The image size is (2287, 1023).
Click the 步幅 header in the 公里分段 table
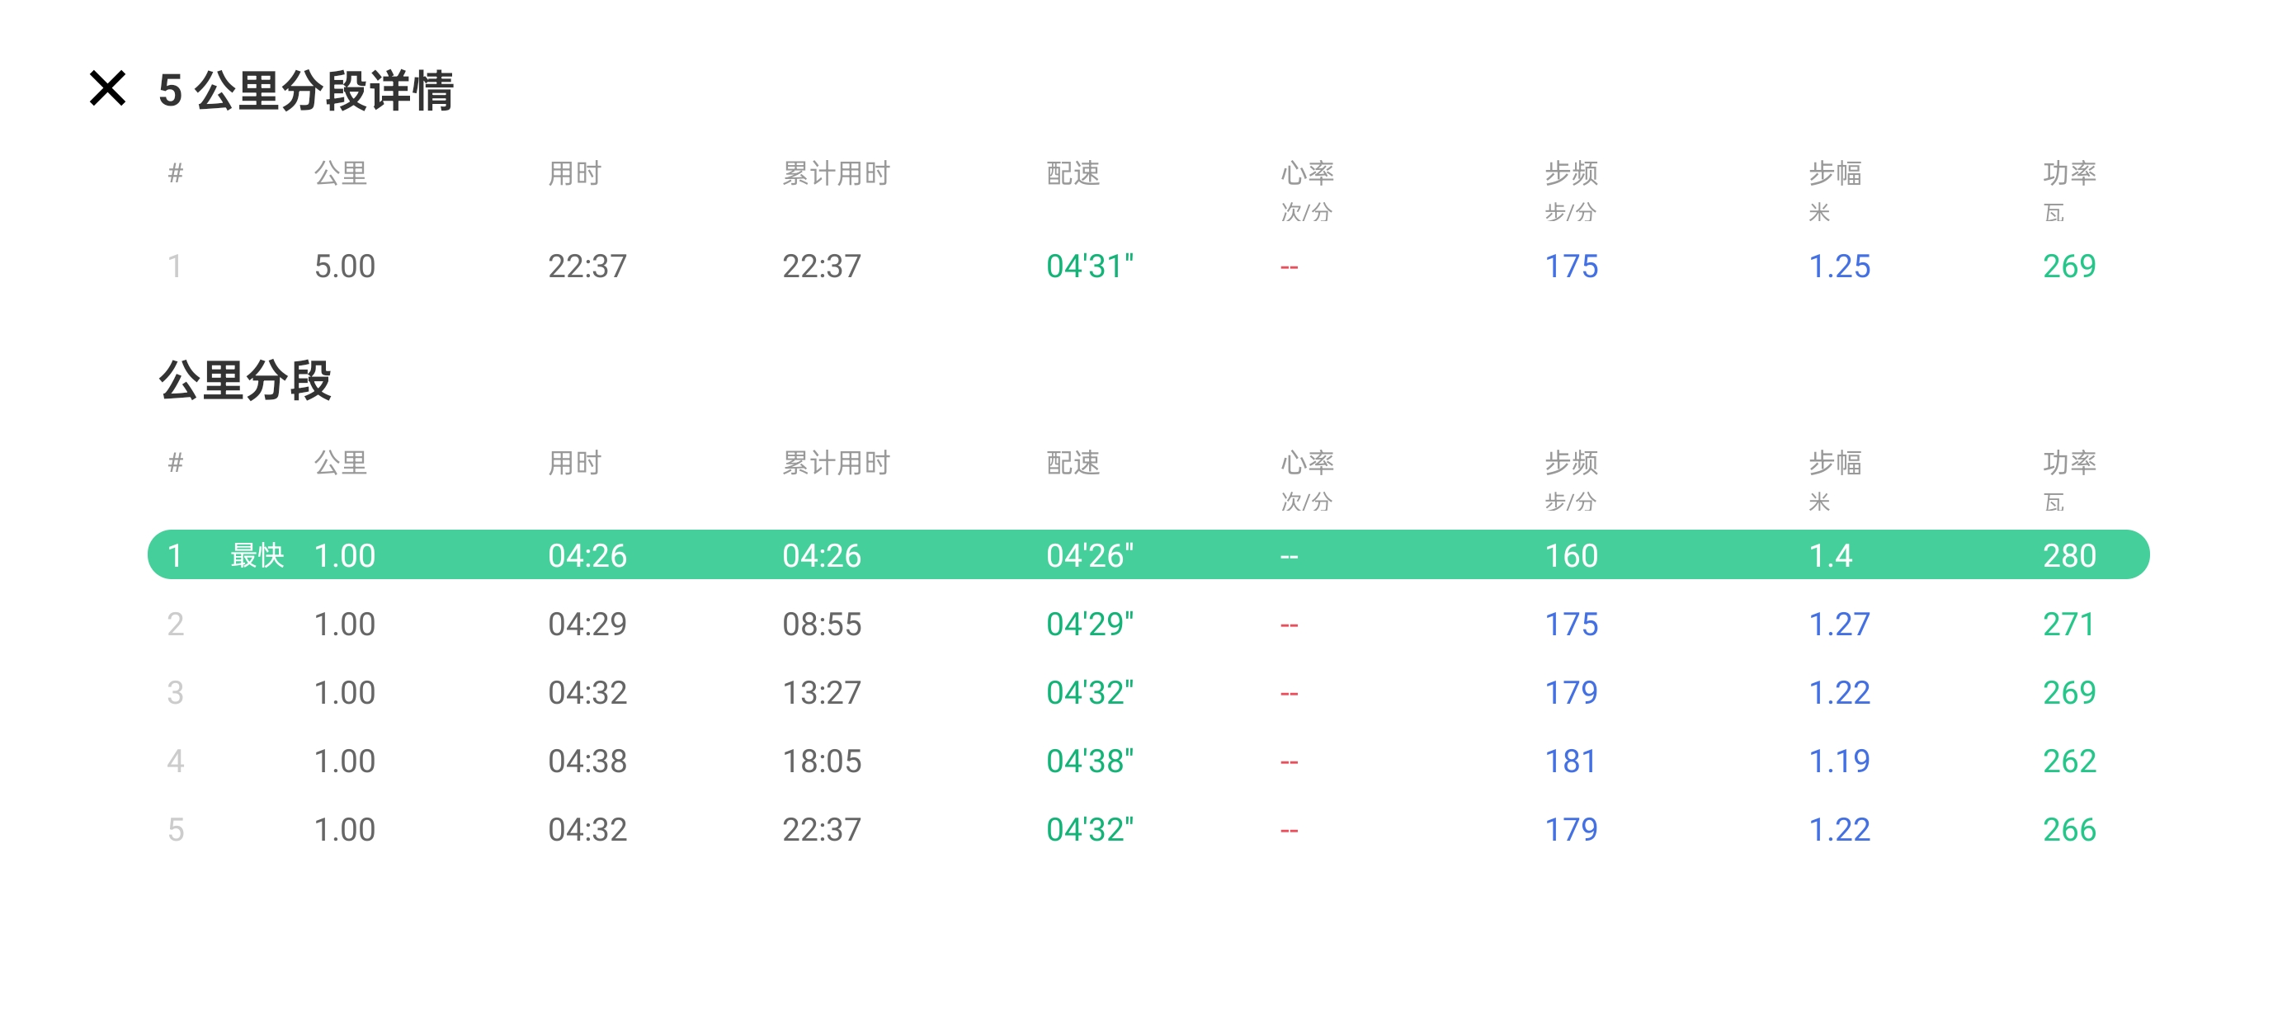[x=1835, y=463]
